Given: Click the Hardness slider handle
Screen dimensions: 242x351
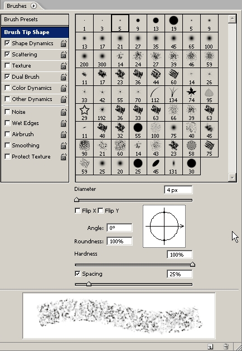Looking at the screenshot, I should [192, 265].
